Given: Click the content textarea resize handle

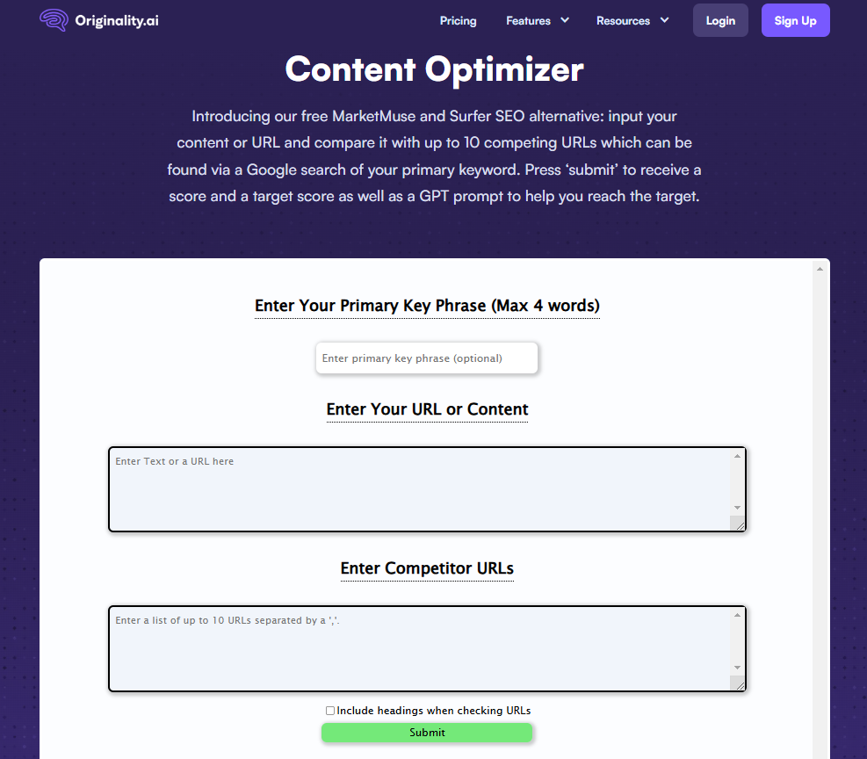Looking at the screenshot, I should [738, 524].
